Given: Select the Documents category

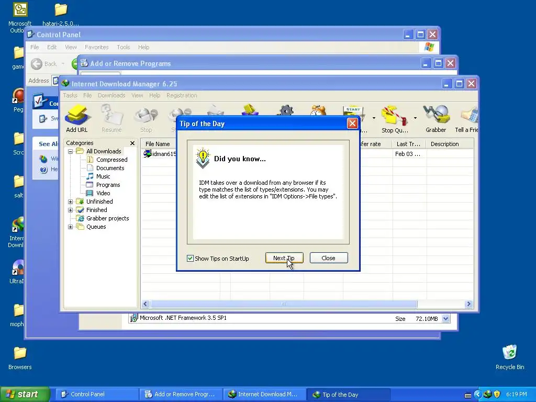Looking at the screenshot, I should [110, 168].
